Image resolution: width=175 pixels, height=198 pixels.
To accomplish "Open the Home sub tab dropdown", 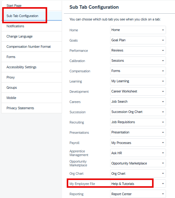I will pyautogui.click(x=138, y=30).
